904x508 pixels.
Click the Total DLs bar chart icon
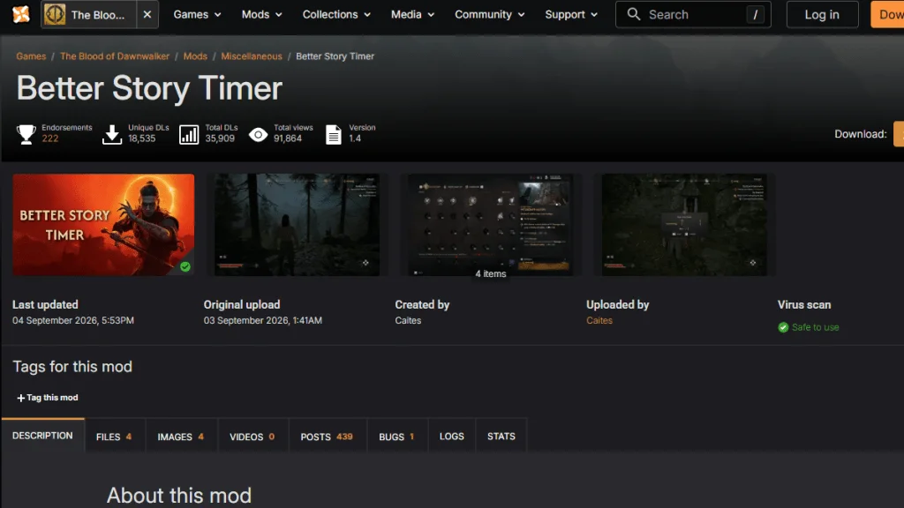pyautogui.click(x=189, y=134)
